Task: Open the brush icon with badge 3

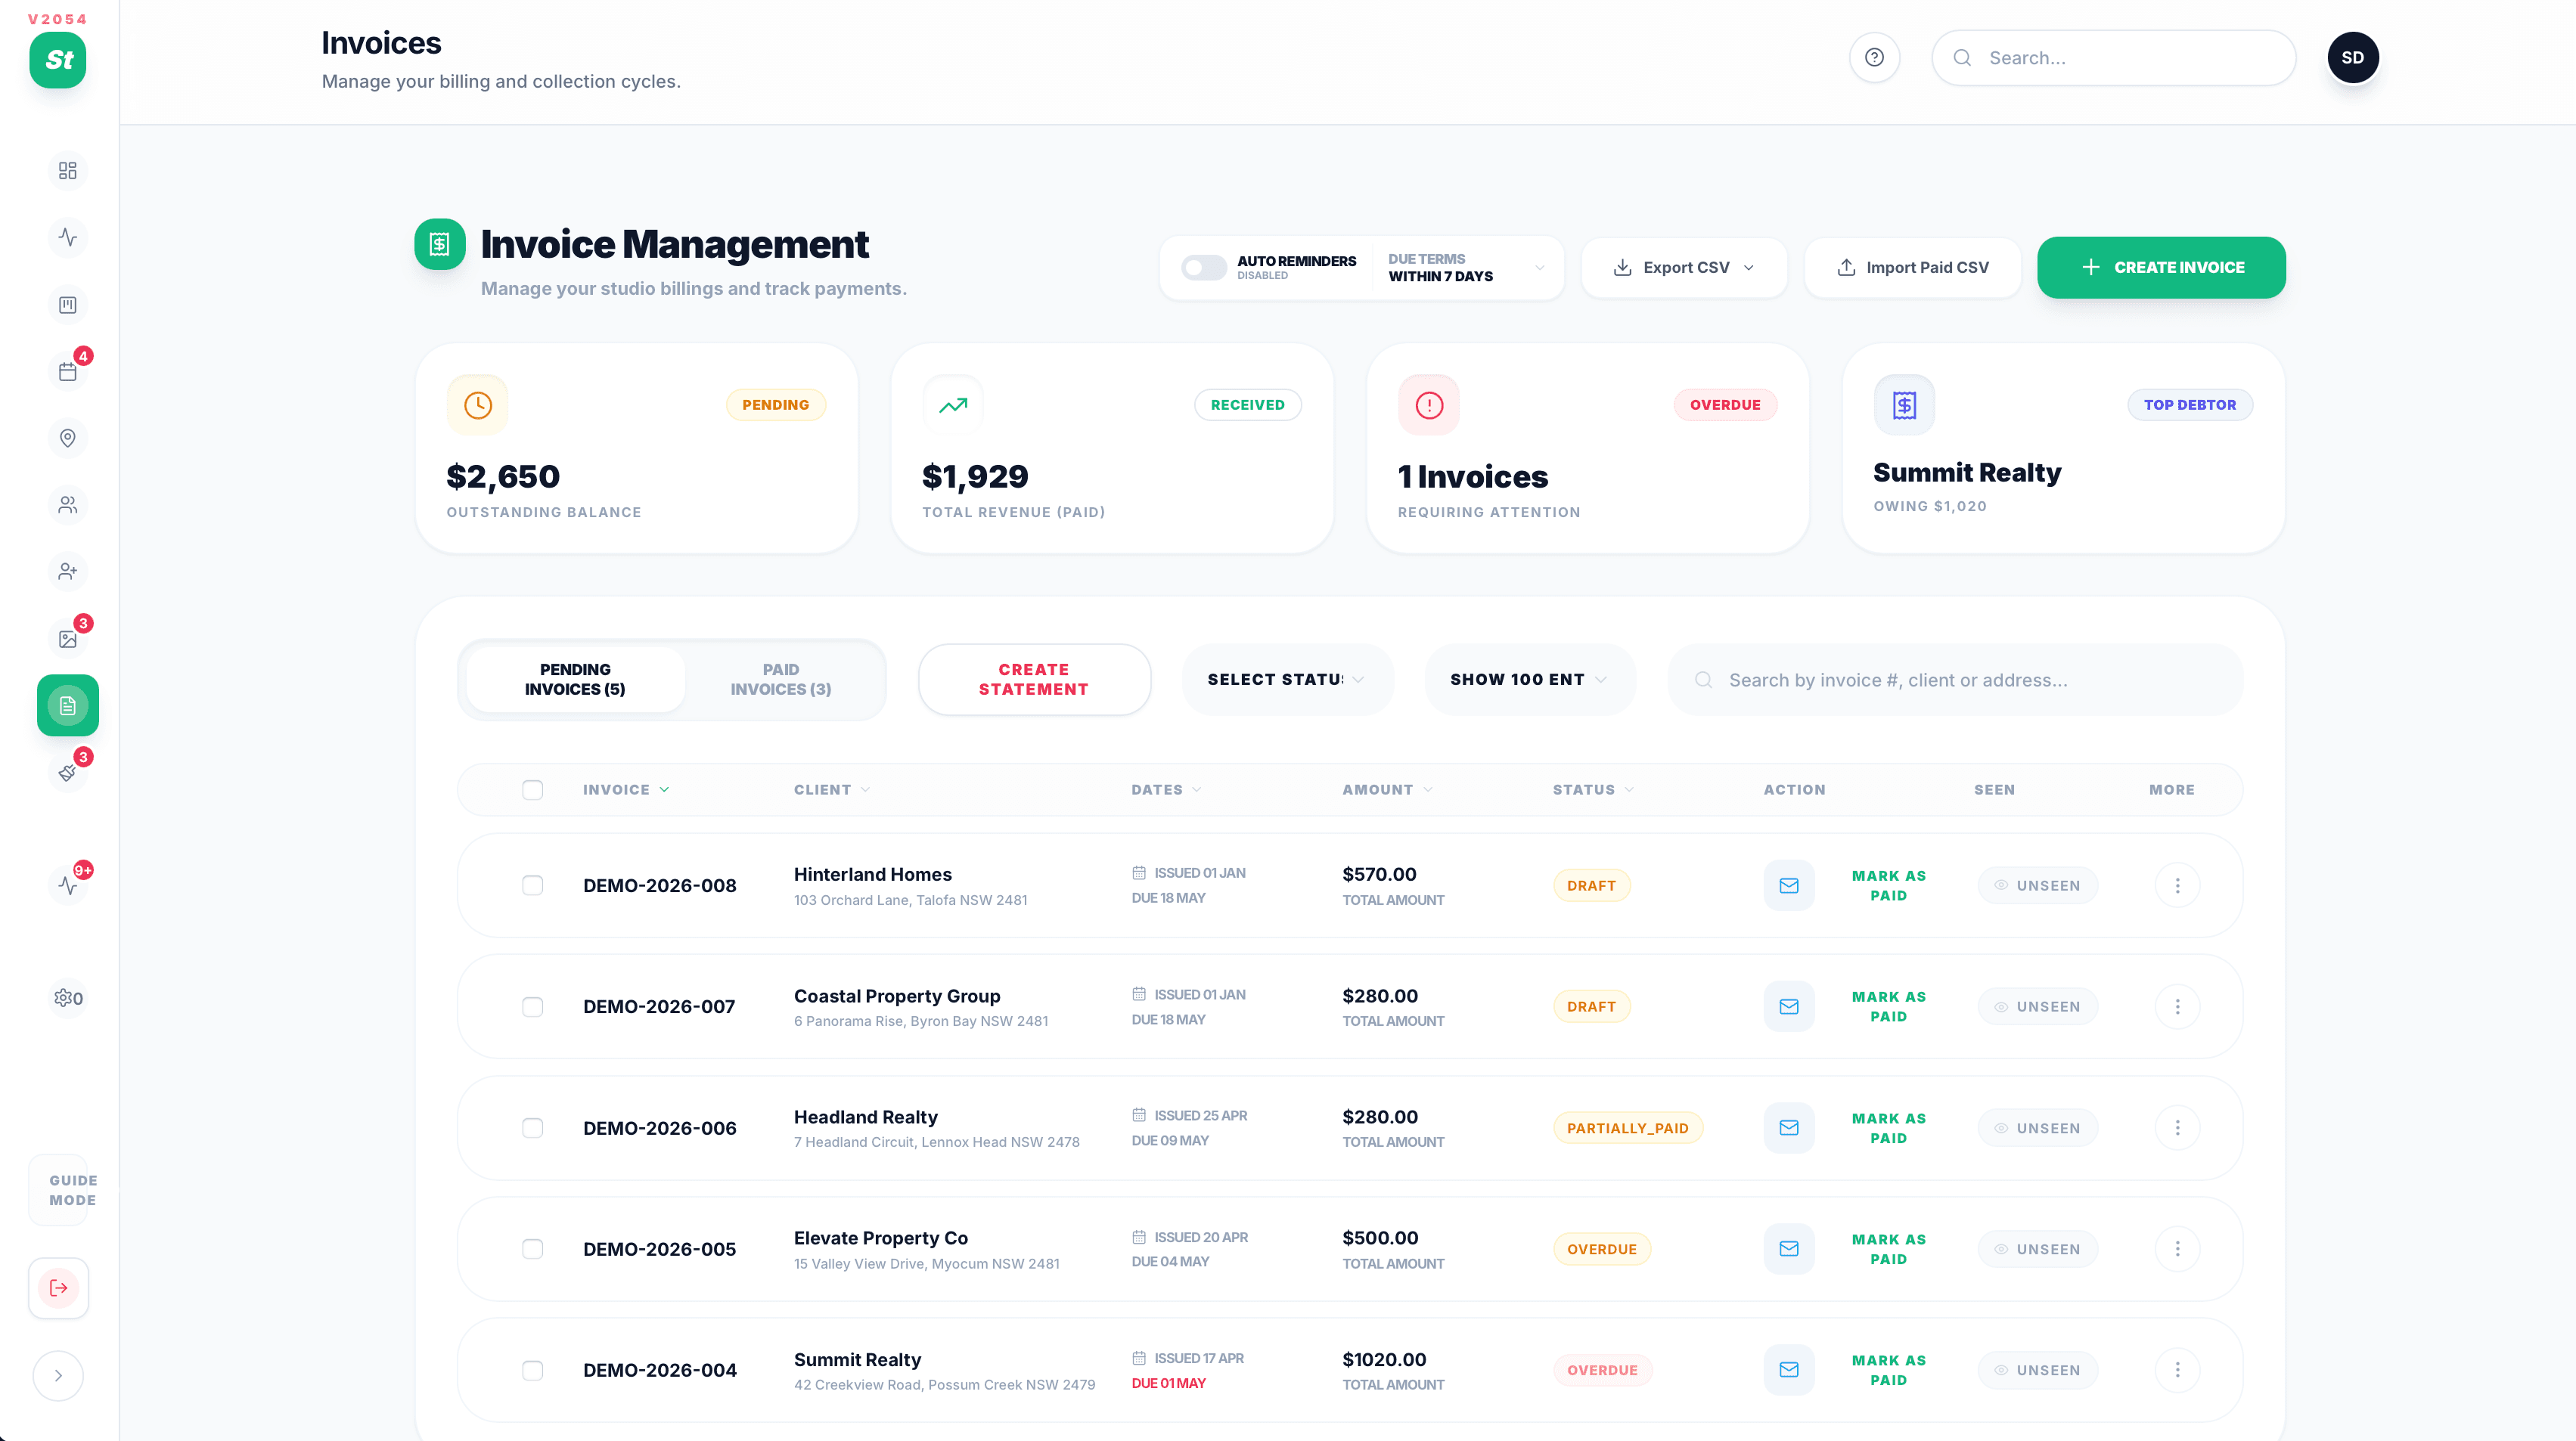Action: pos(67,773)
